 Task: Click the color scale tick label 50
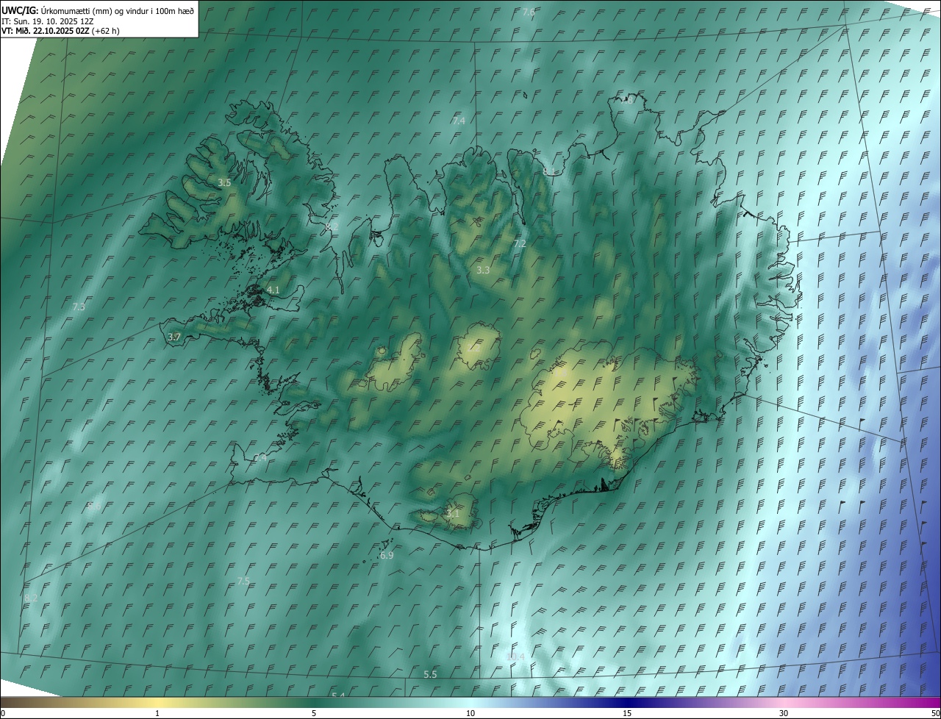point(934,713)
